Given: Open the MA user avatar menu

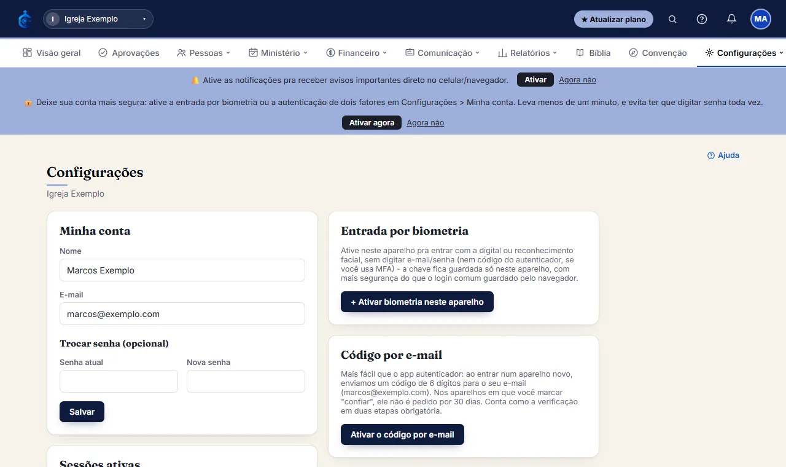Looking at the screenshot, I should 761,19.
